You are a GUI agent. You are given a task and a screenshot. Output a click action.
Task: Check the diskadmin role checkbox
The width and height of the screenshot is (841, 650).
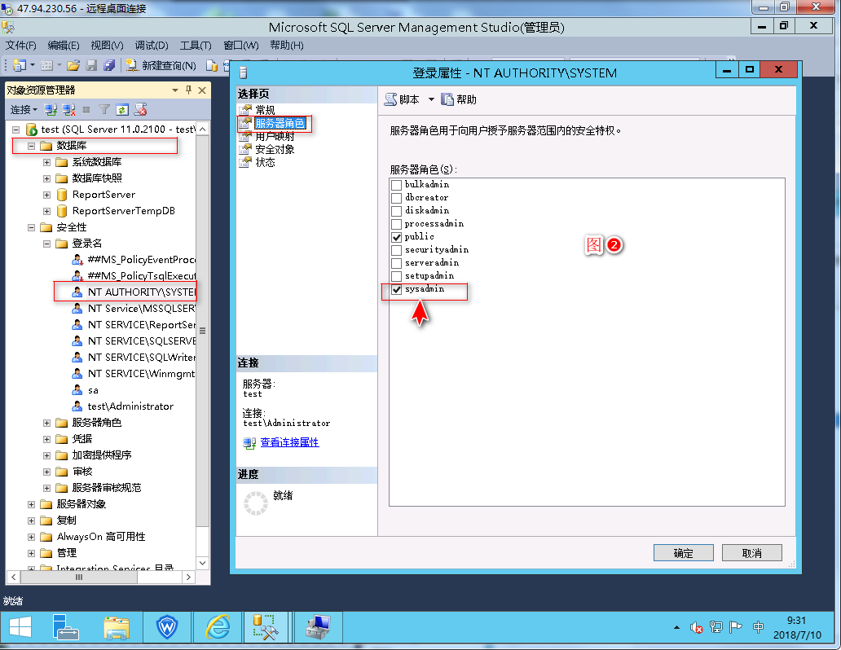[396, 211]
